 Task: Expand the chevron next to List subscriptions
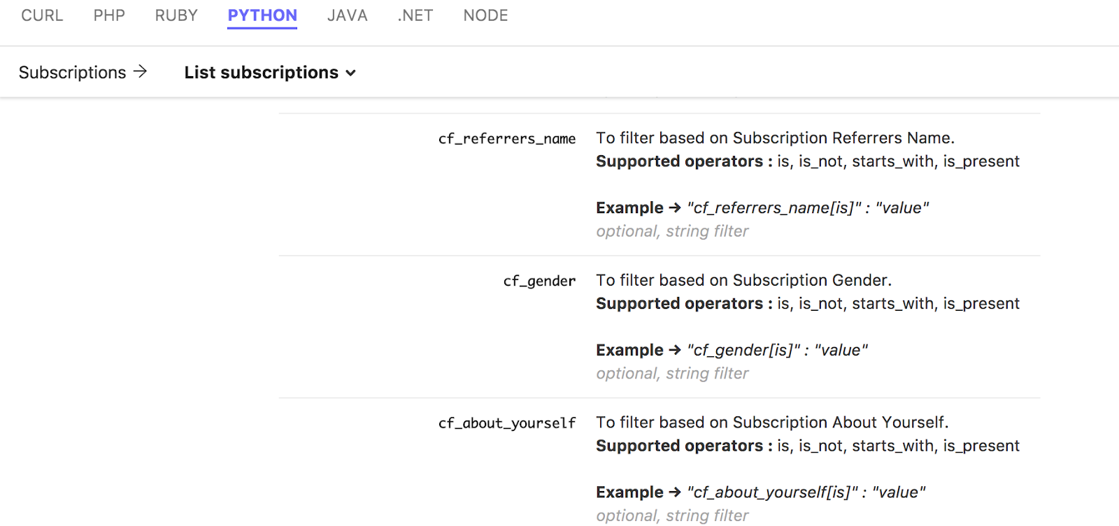point(351,73)
